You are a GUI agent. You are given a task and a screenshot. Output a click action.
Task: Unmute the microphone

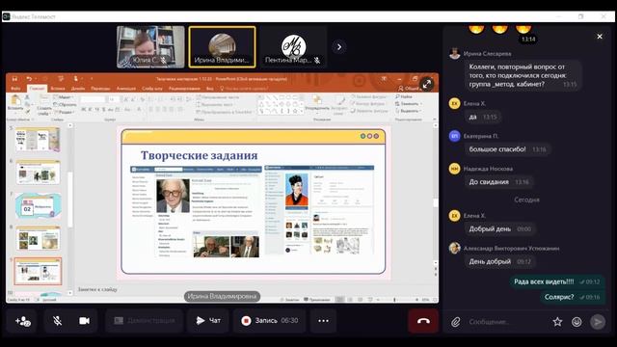click(58, 321)
